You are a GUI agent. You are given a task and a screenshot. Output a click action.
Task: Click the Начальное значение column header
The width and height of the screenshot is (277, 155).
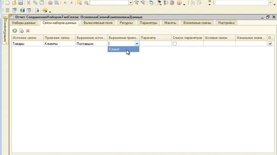pyautogui.click(x=251, y=38)
